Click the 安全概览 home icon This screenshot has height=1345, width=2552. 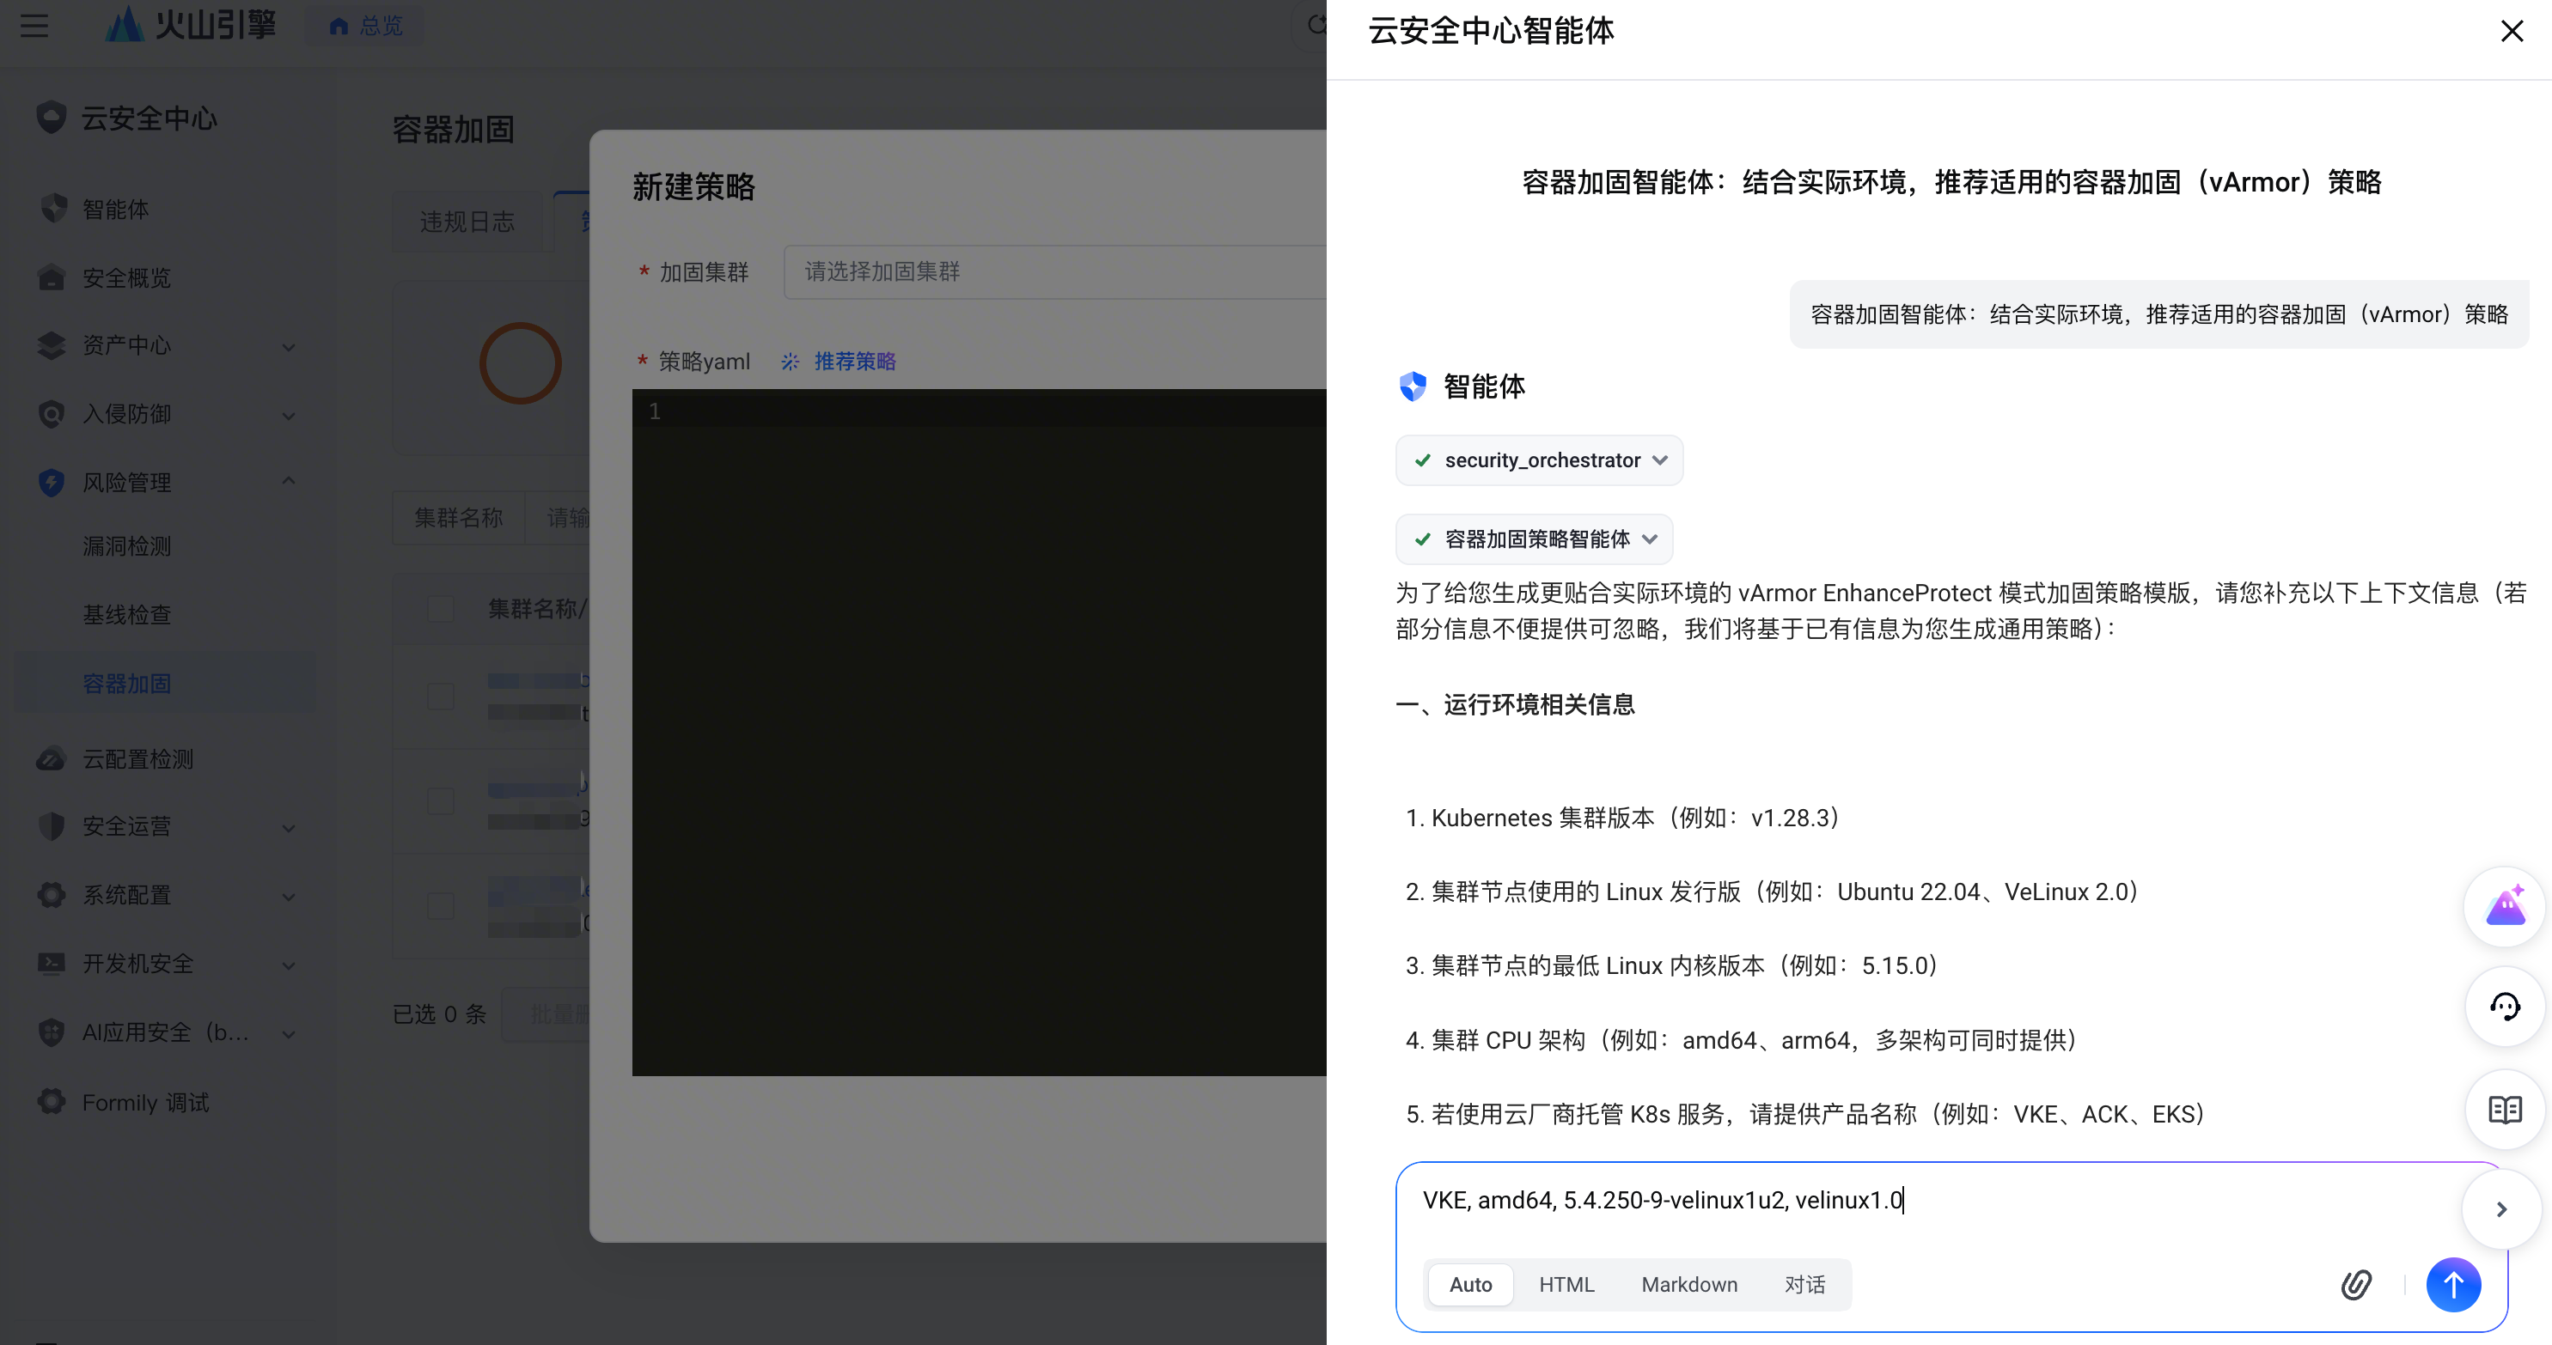(51, 277)
